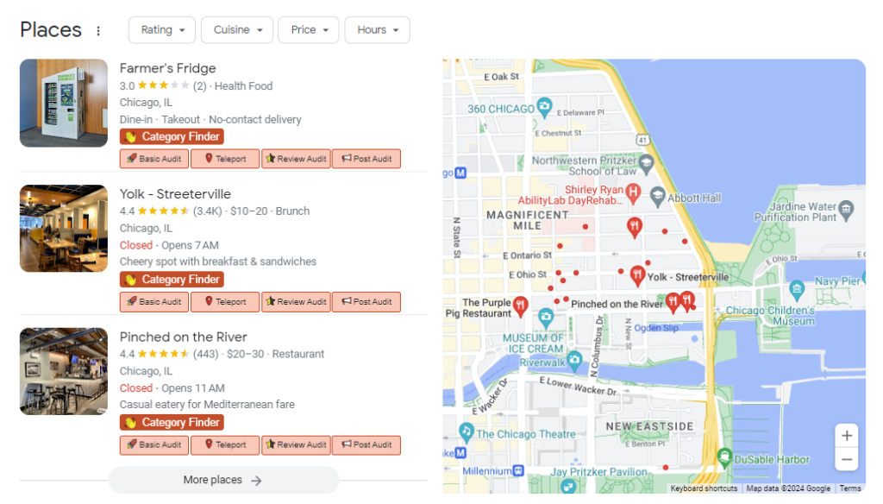
Task: Run Post Audit for Farmer's Fridge
Action: point(366,159)
